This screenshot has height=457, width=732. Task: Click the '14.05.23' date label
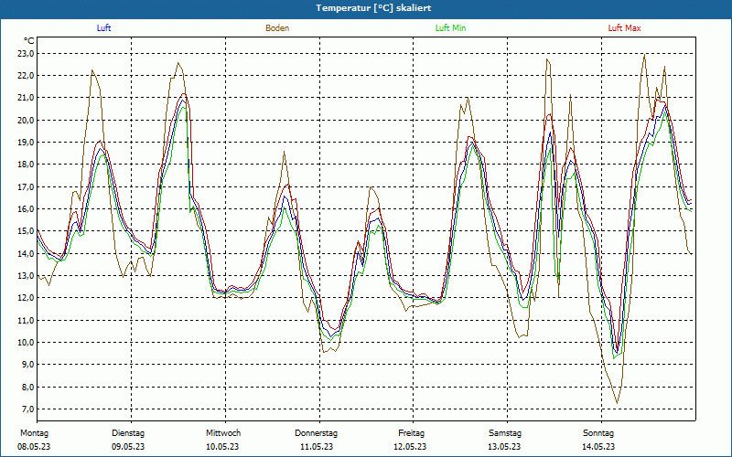[598, 447]
